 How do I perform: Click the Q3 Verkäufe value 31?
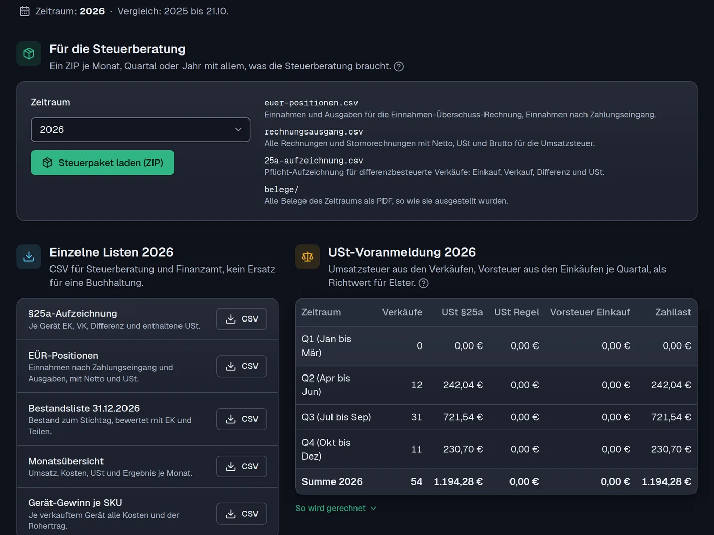click(x=417, y=417)
